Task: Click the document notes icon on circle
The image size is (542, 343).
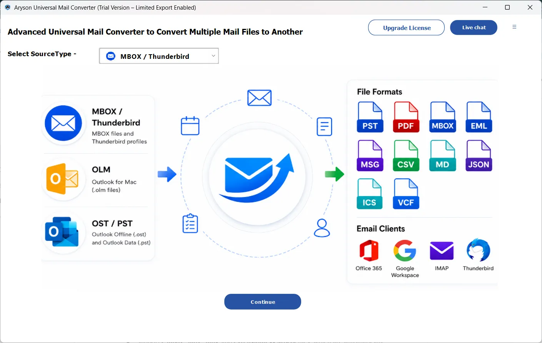Action: click(324, 127)
